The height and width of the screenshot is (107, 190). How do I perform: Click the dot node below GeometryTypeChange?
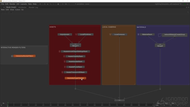tap(75, 89)
